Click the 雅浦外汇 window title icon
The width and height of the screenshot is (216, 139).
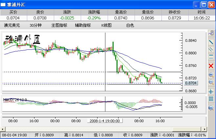3,5
